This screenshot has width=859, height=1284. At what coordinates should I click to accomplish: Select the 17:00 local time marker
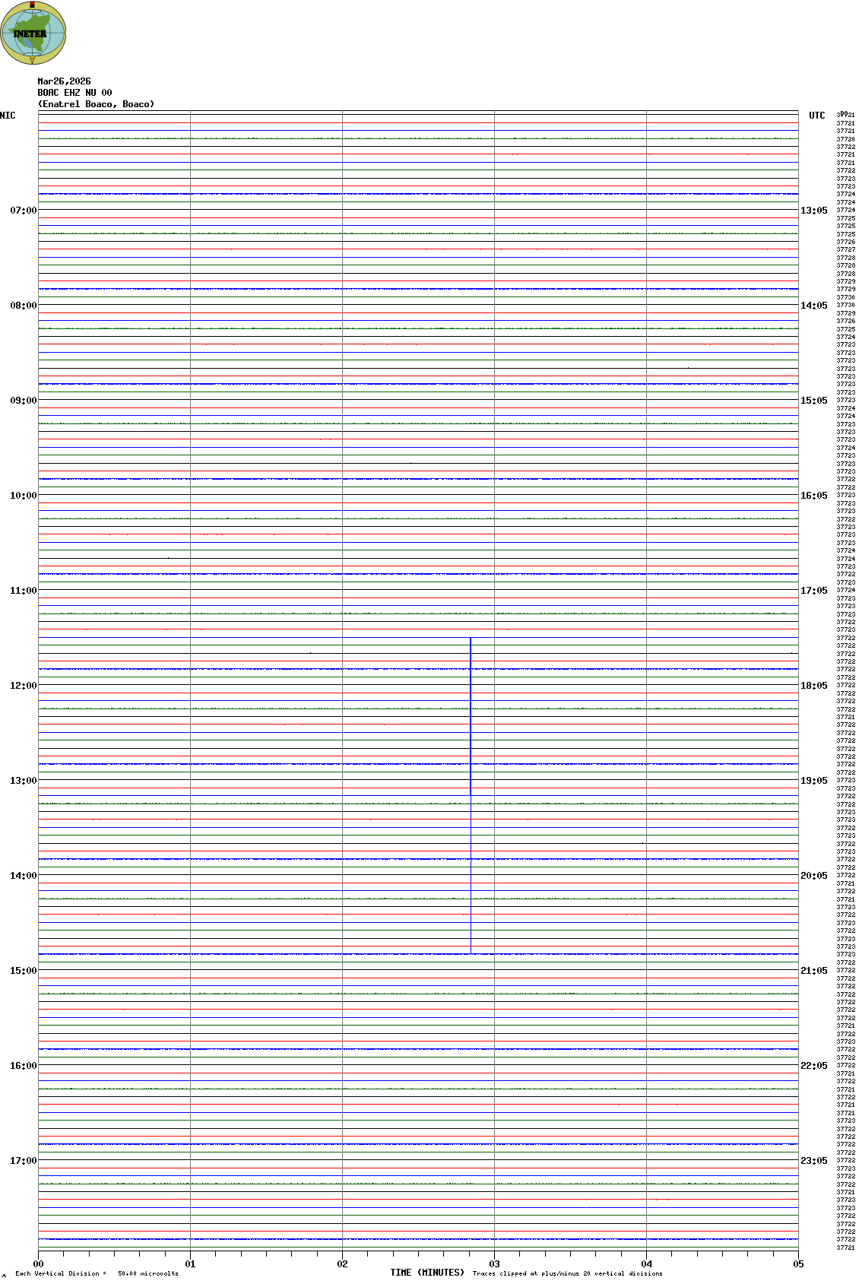pos(23,1161)
